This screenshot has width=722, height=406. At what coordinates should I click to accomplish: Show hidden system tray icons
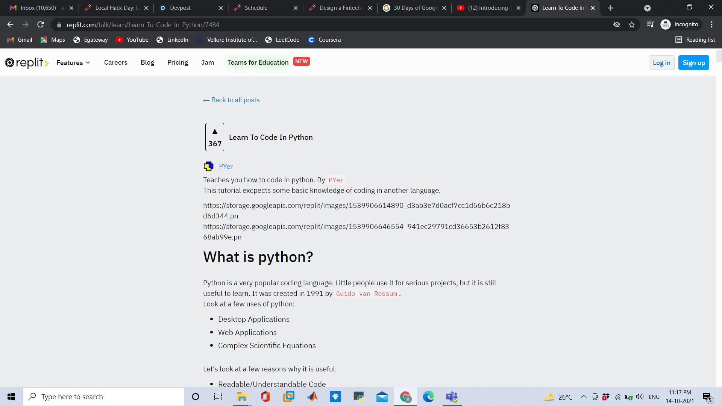[583, 397]
